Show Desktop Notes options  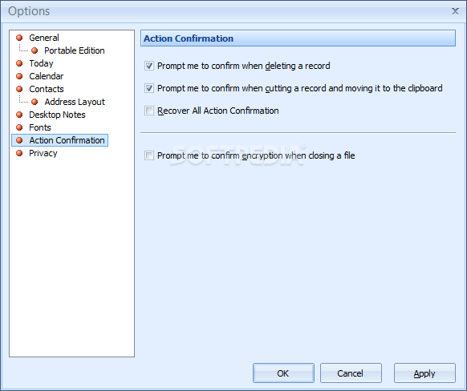coord(57,115)
